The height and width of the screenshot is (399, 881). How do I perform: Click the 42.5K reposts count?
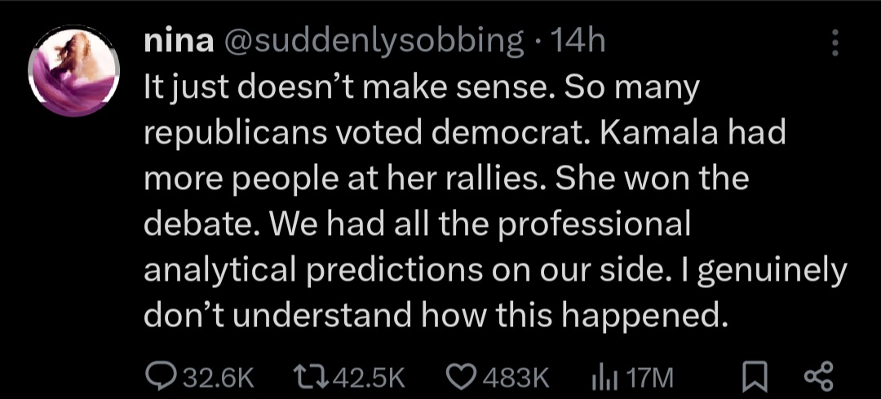tap(370, 378)
